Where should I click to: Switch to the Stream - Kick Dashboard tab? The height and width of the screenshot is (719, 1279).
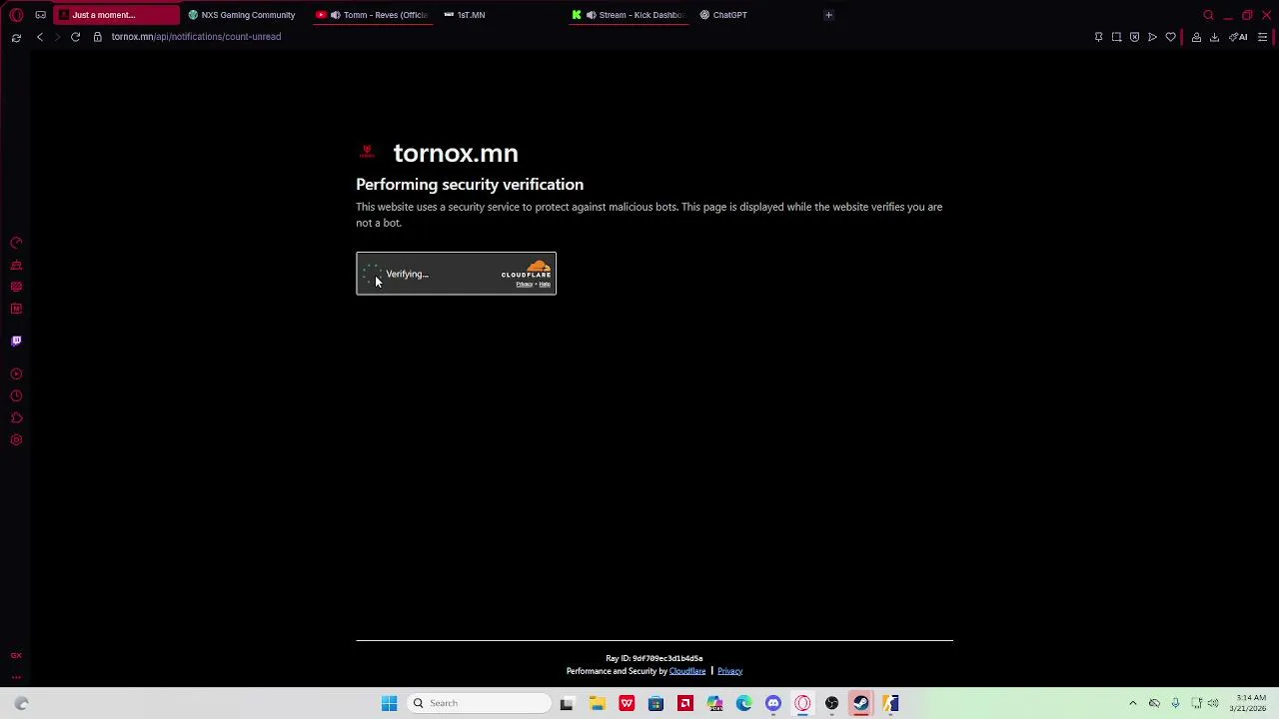point(628,15)
